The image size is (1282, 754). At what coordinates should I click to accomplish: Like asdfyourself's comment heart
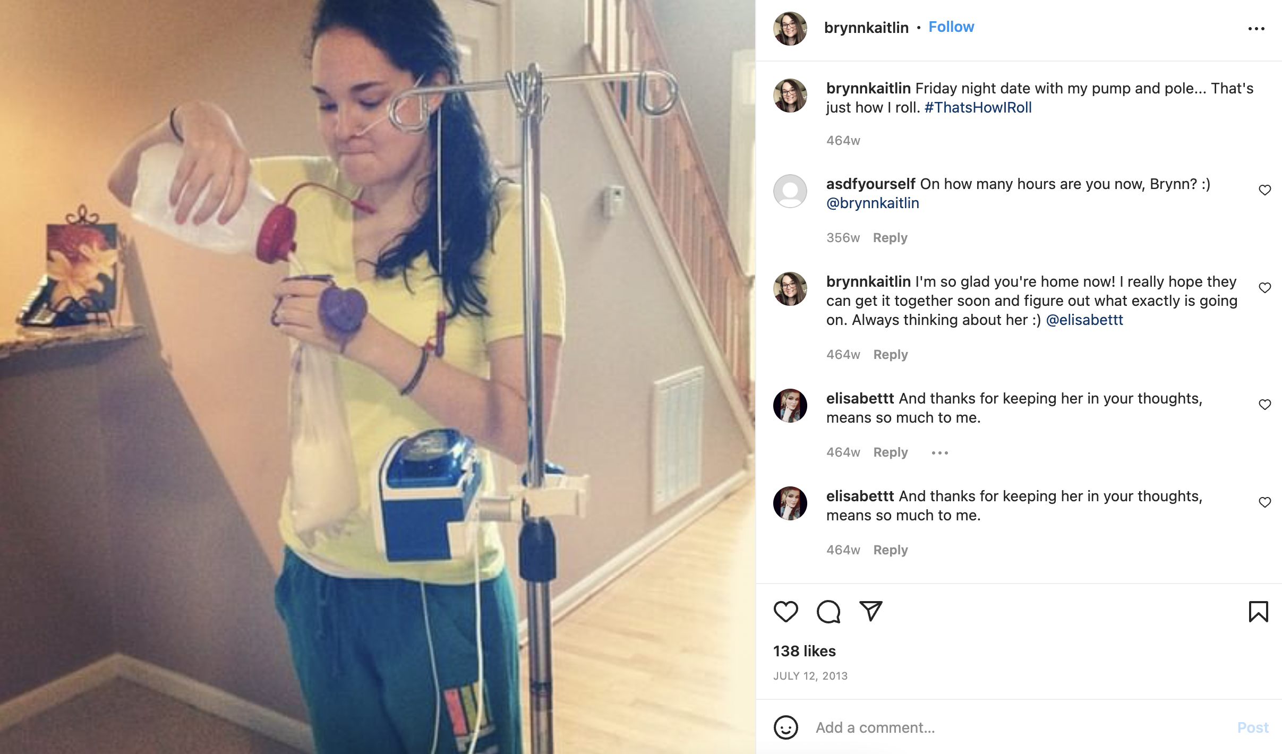[x=1265, y=190]
